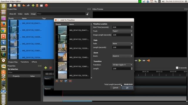Click Transition Length stepper arrows
The width and height of the screenshot is (188, 105).
click(x=132, y=69)
